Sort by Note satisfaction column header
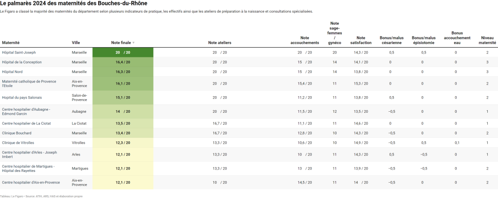 pos(361,40)
